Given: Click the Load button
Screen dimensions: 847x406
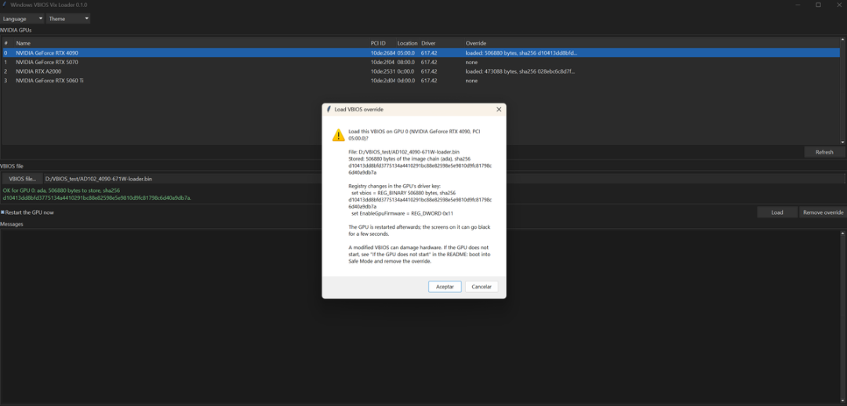Looking at the screenshot, I should (776, 212).
